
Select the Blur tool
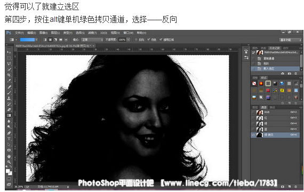(x=9, y=121)
